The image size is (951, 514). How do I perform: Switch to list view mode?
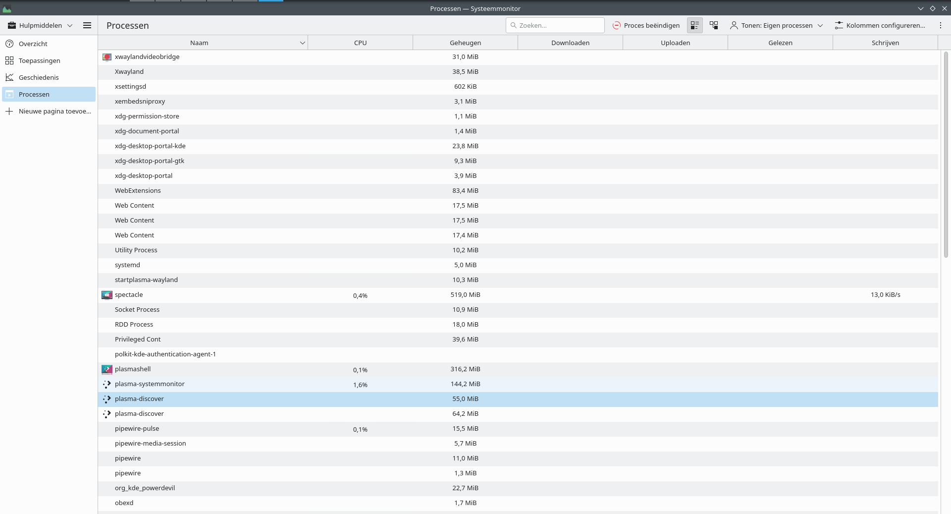coord(694,25)
